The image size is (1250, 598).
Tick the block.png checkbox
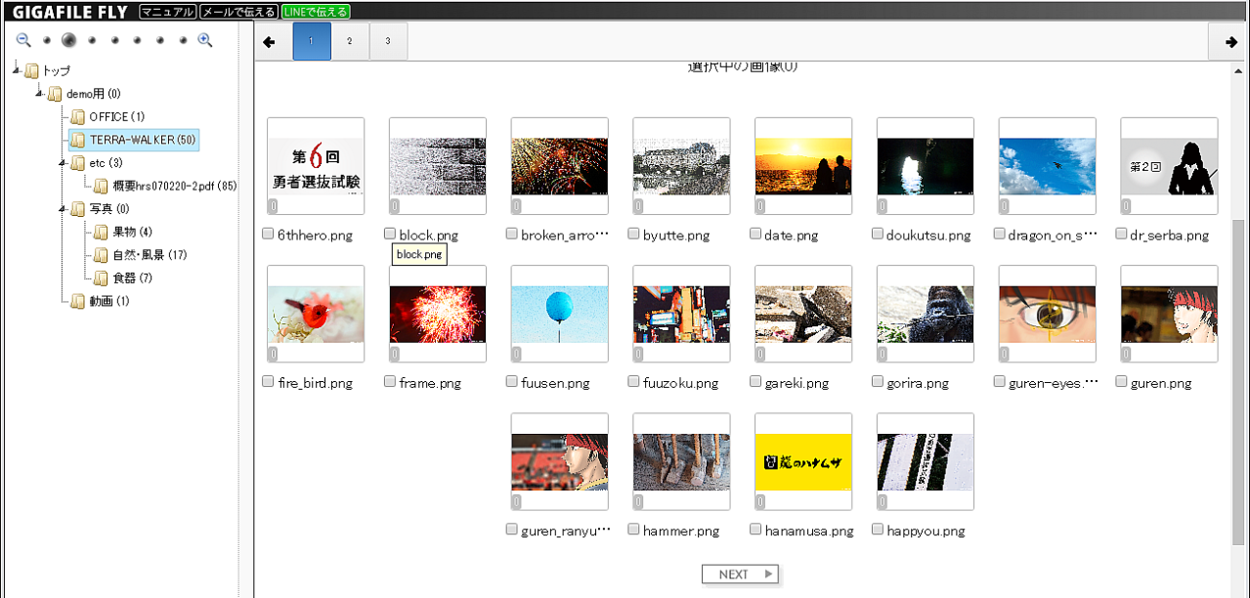coord(390,234)
